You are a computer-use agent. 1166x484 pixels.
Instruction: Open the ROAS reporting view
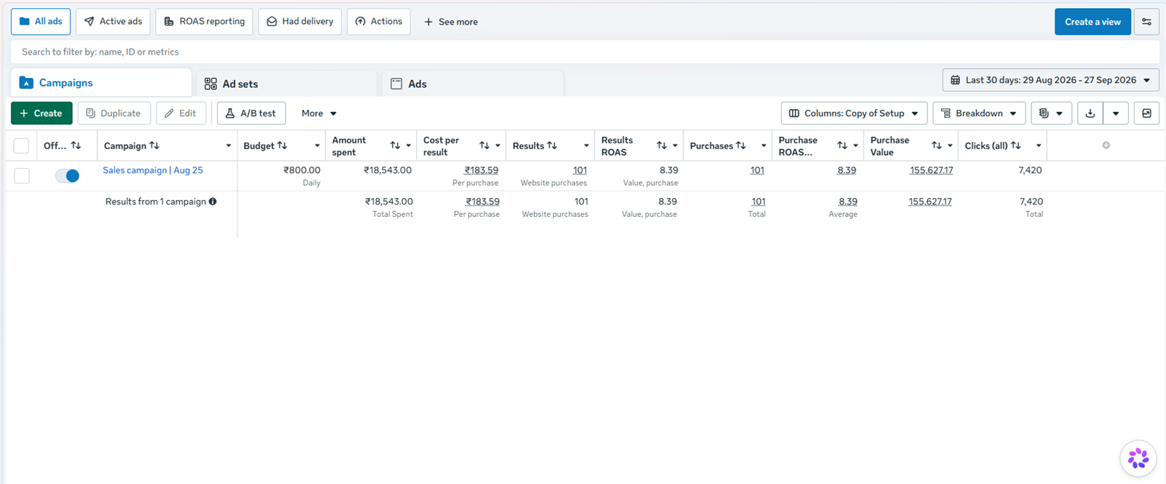204,22
